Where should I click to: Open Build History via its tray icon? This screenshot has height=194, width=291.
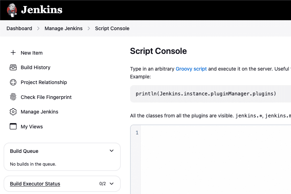click(x=13, y=67)
